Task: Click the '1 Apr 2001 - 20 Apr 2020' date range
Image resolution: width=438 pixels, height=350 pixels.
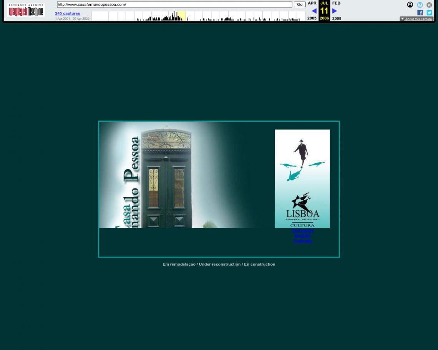Action: pyautogui.click(x=72, y=19)
